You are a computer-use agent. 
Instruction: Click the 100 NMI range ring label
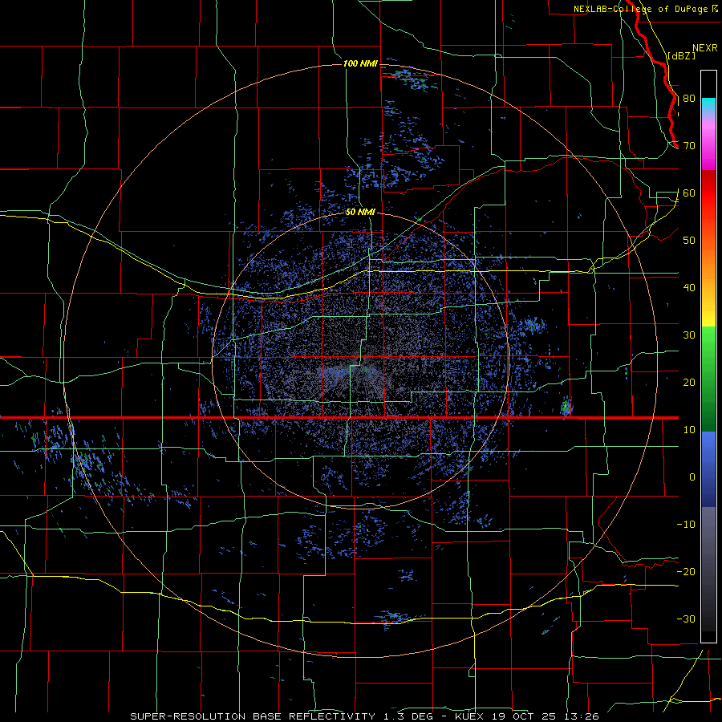click(x=360, y=63)
